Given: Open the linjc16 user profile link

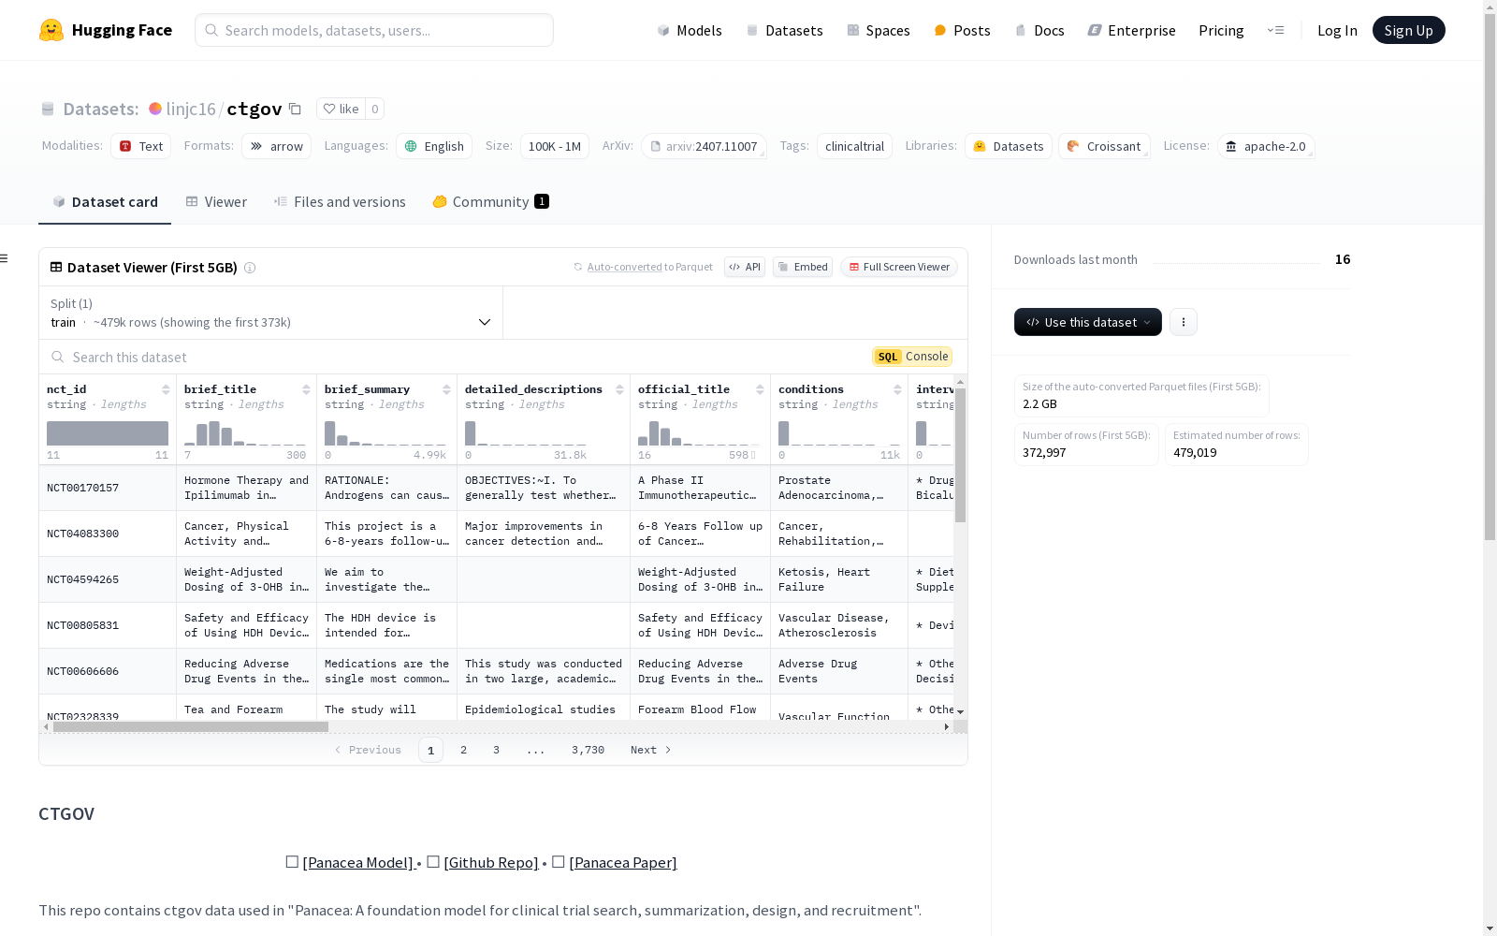Looking at the screenshot, I should pos(191,109).
